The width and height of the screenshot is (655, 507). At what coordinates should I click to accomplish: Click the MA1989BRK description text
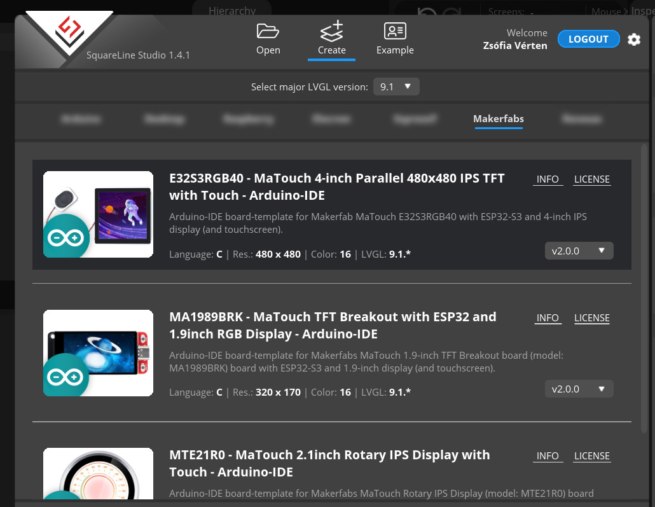click(x=366, y=361)
